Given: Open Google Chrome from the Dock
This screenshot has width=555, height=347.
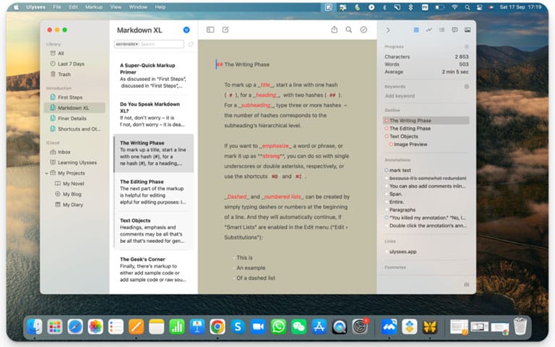Looking at the screenshot, I should click(x=218, y=327).
